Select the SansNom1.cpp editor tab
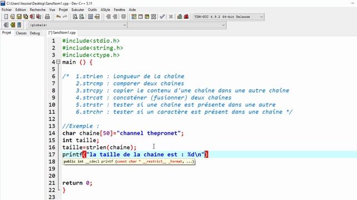 pyautogui.click(x=62, y=33)
